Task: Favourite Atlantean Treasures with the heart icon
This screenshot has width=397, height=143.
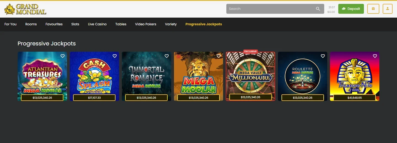Action: coord(63,56)
